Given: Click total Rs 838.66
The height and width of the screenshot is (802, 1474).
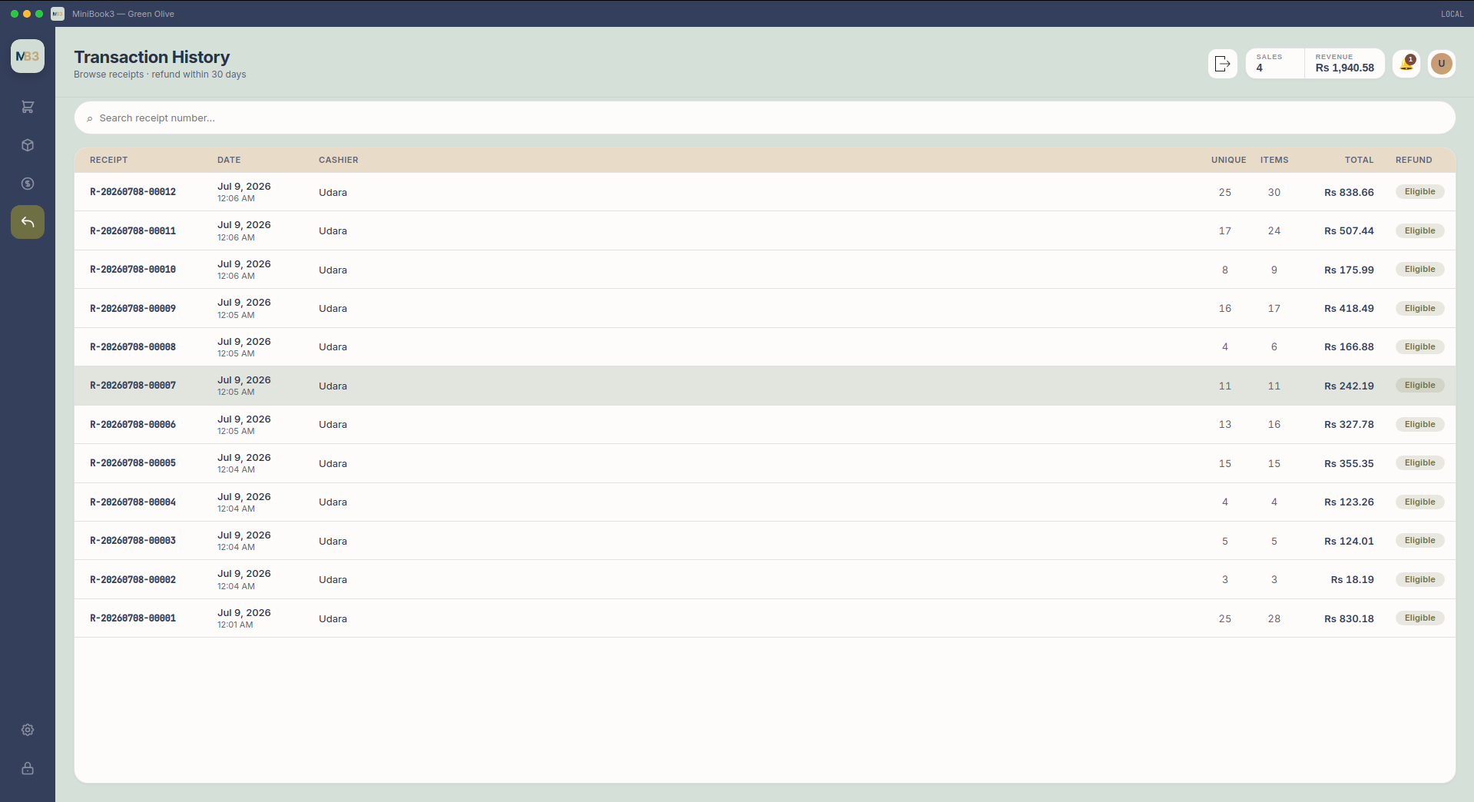Looking at the screenshot, I should point(1349,192).
